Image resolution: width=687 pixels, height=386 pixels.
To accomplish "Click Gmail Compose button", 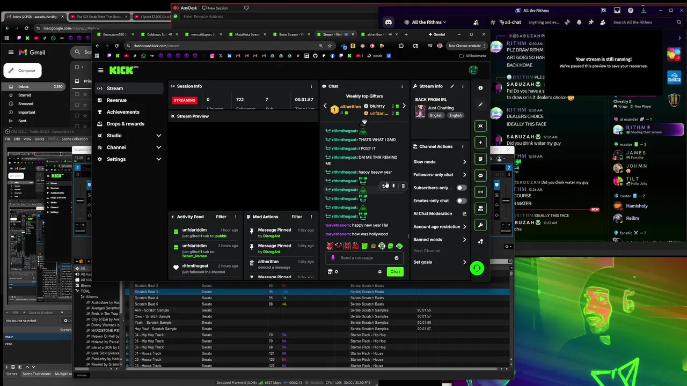I will (23, 71).
